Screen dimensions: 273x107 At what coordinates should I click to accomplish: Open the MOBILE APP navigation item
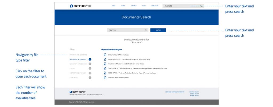pos(155,6)
